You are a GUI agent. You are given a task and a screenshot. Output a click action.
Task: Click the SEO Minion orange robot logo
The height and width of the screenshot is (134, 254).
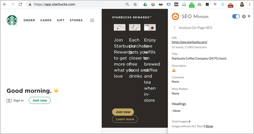tap(175, 16)
